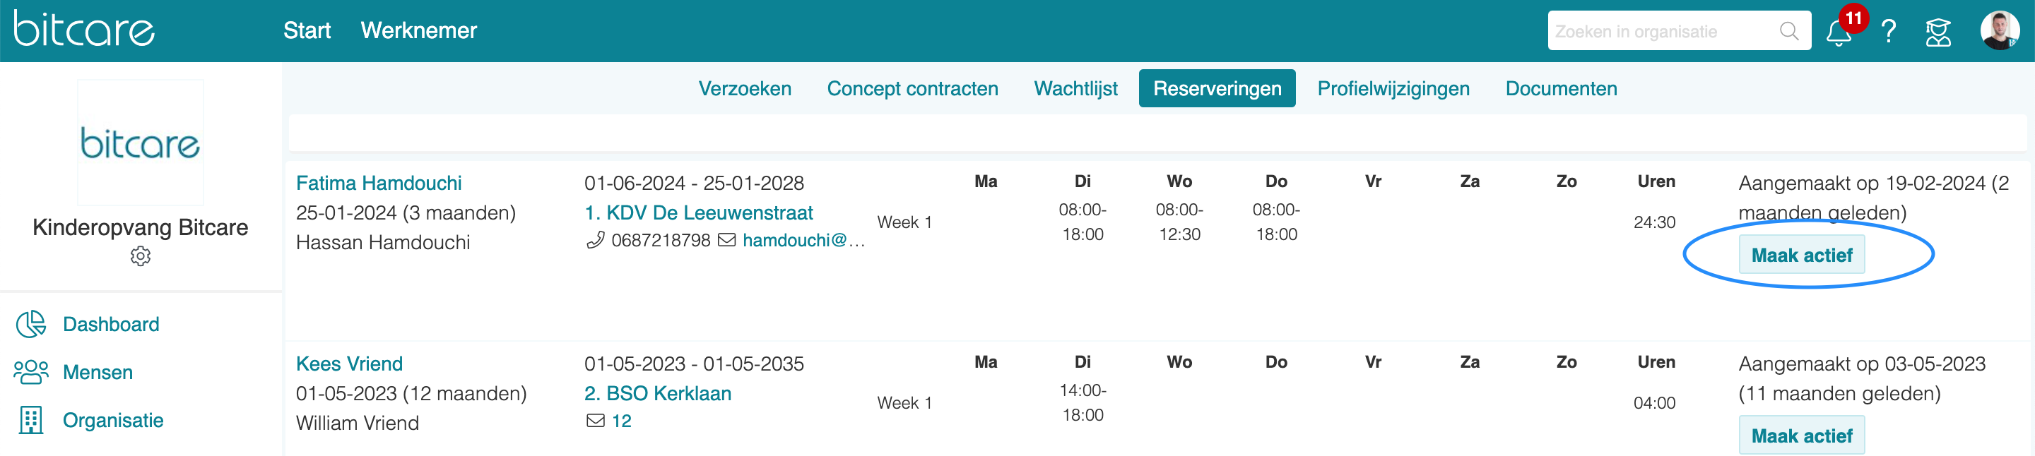The width and height of the screenshot is (2035, 456).
Task: Focus the Zoeken in organisatie search field
Action: tap(1663, 32)
